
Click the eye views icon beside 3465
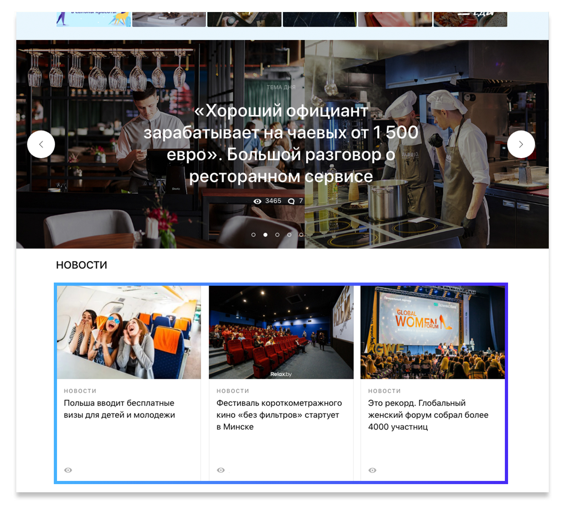(257, 201)
